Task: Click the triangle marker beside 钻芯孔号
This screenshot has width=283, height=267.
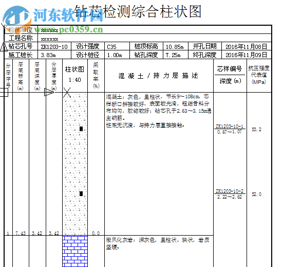Action: 4,46
